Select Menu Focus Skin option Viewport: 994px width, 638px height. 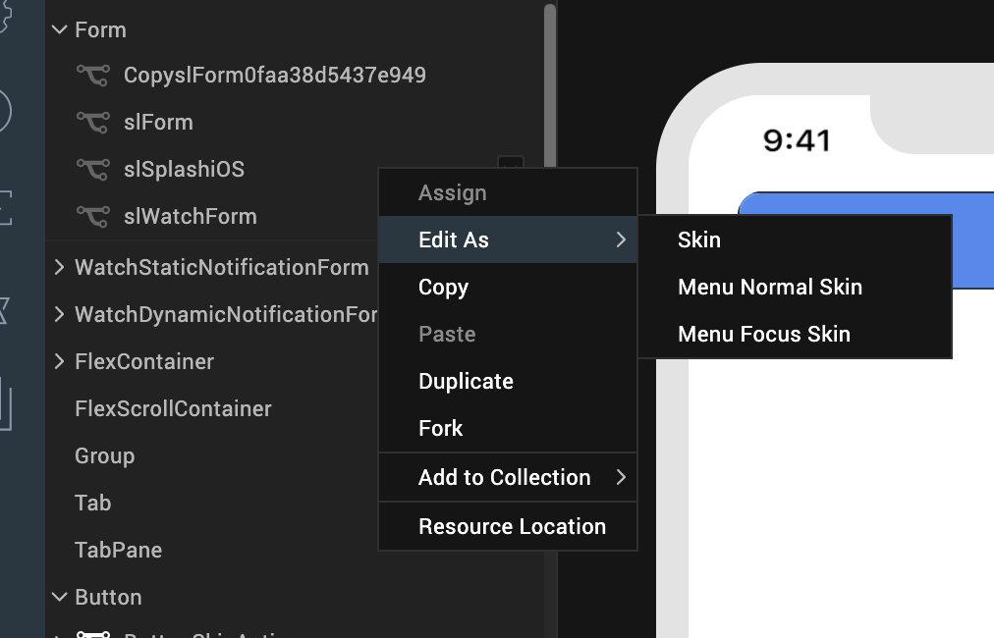pyautogui.click(x=764, y=335)
